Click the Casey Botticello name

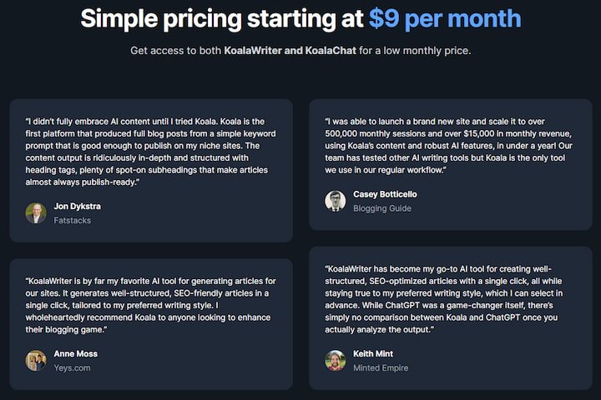[385, 194]
